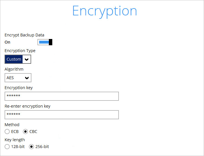Click the Encryption Type label
The width and height of the screenshot is (204, 156).
point(20,51)
